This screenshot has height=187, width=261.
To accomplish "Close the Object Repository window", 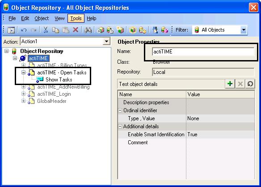I will pyautogui.click(x=253, y=8).
